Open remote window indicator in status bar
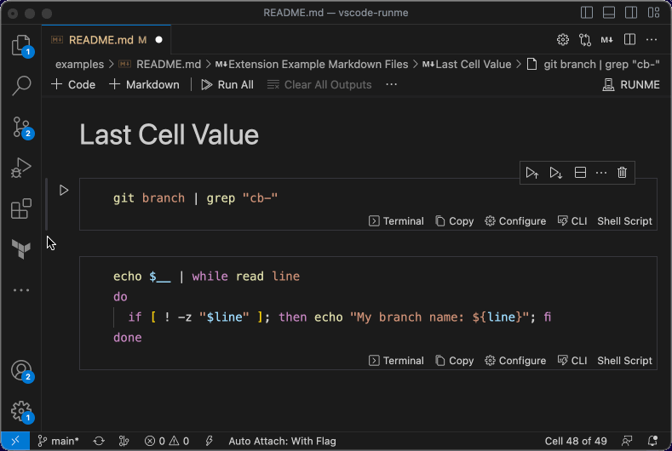The width and height of the screenshot is (672, 451). (x=15, y=441)
